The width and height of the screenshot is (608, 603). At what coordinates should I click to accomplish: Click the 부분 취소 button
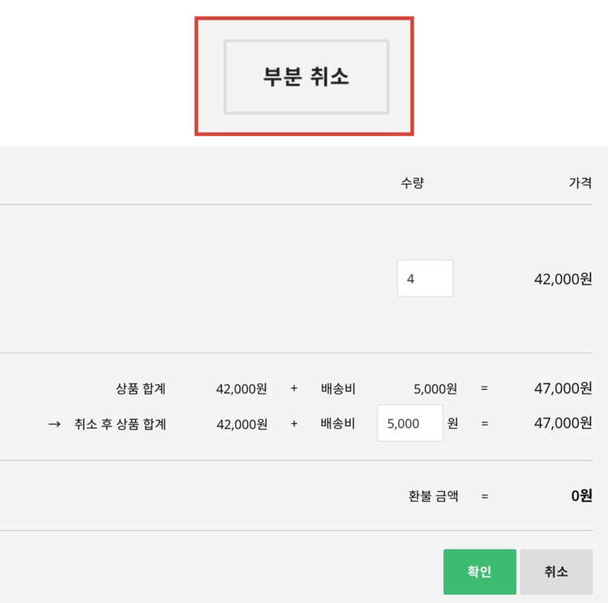click(x=306, y=76)
